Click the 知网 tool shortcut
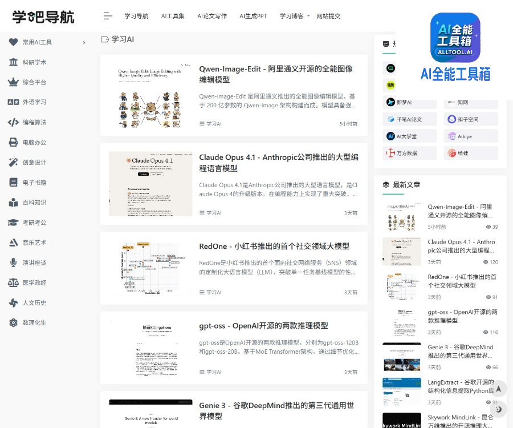513x428 pixels. pyautogui.click(x=471, y=104)
